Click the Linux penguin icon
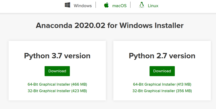216x109 pixels. (x=142, y=5)
